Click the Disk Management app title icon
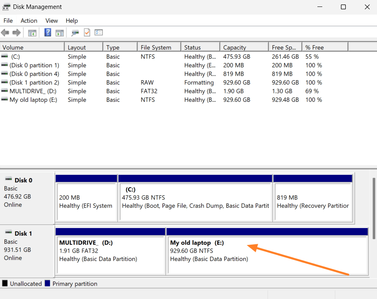 pos(6,7)
